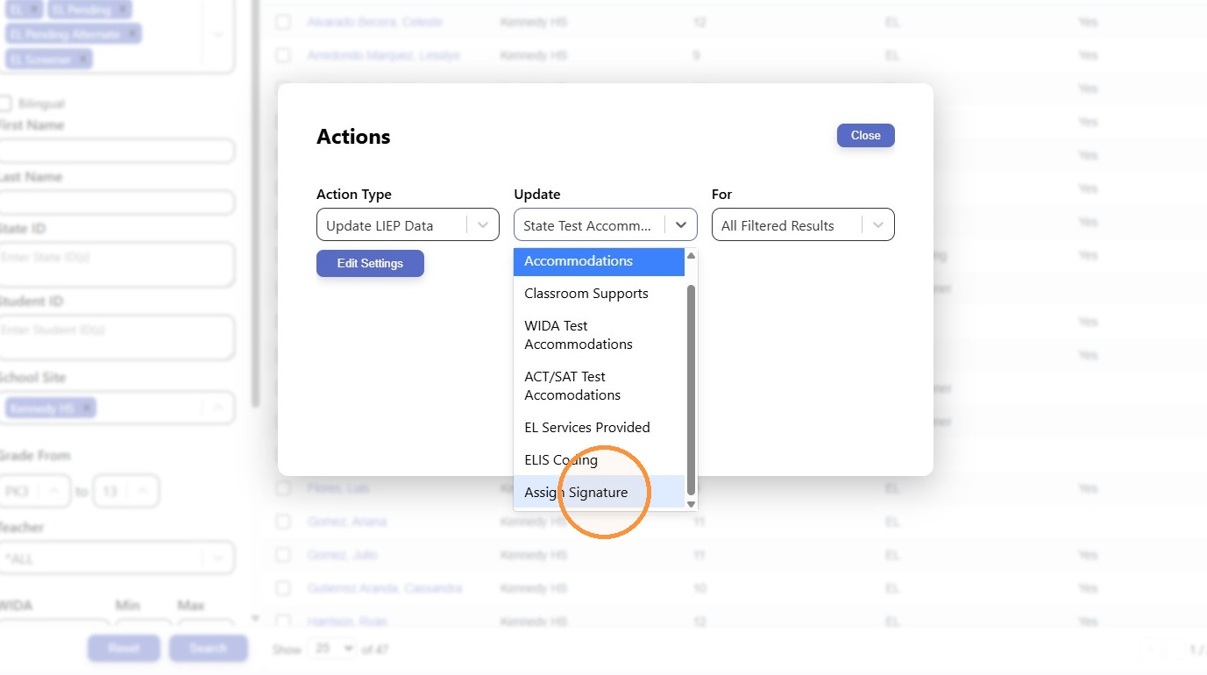Click the Edit Settings button
The height and width of the screenshot is (675, 1207).
coord(370,263)
